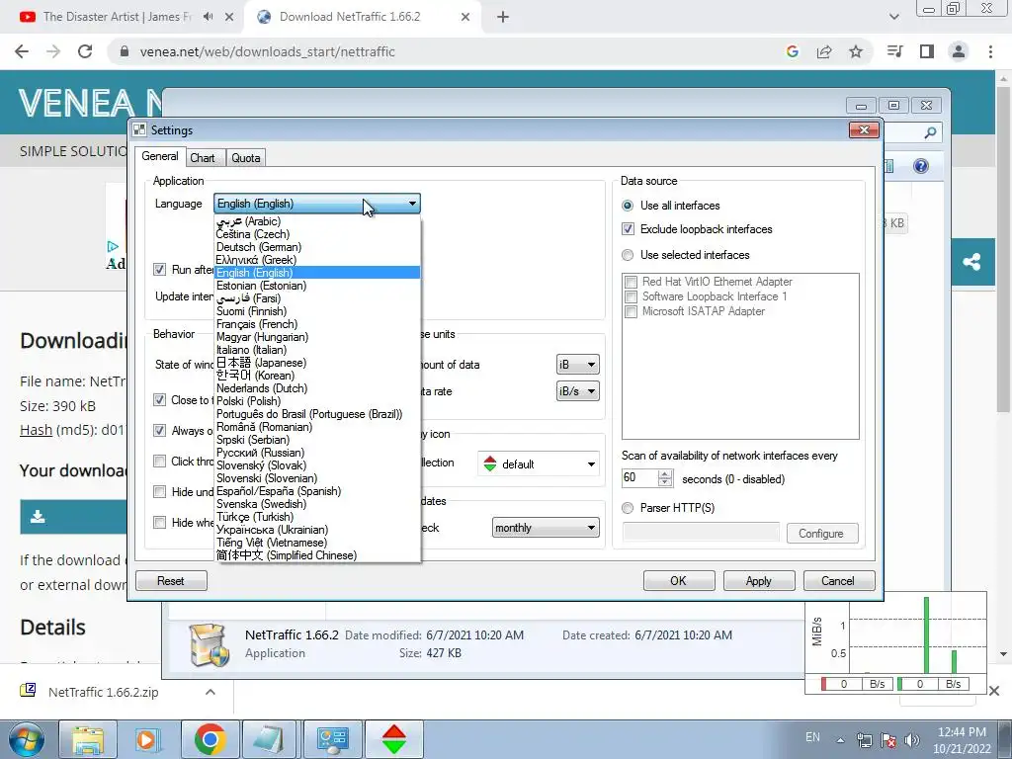Click the Hash link on webpage
The image size is (1012, 759).
(x=37, y=430)
